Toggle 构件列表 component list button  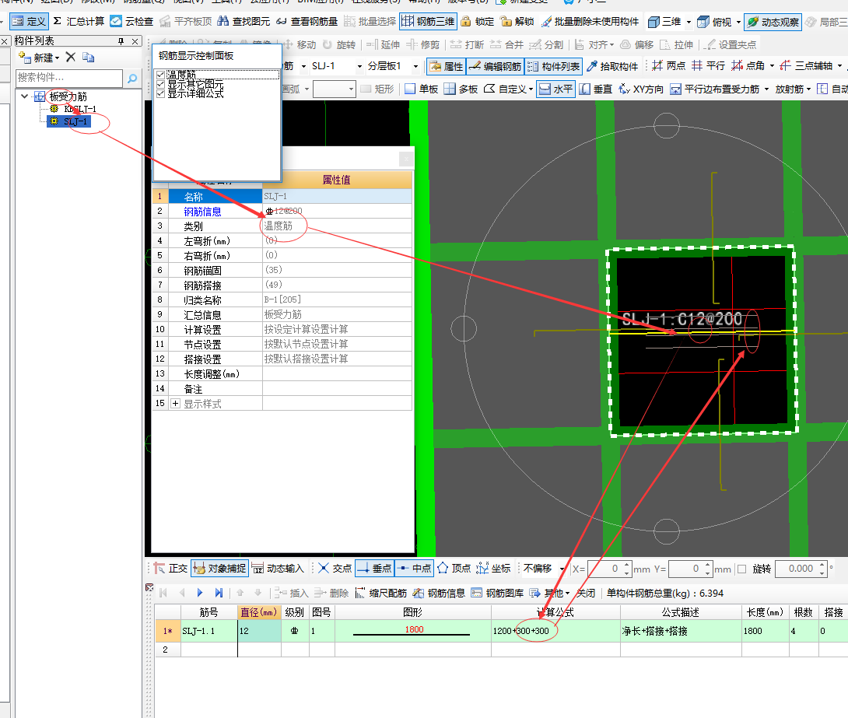[553, 66]
